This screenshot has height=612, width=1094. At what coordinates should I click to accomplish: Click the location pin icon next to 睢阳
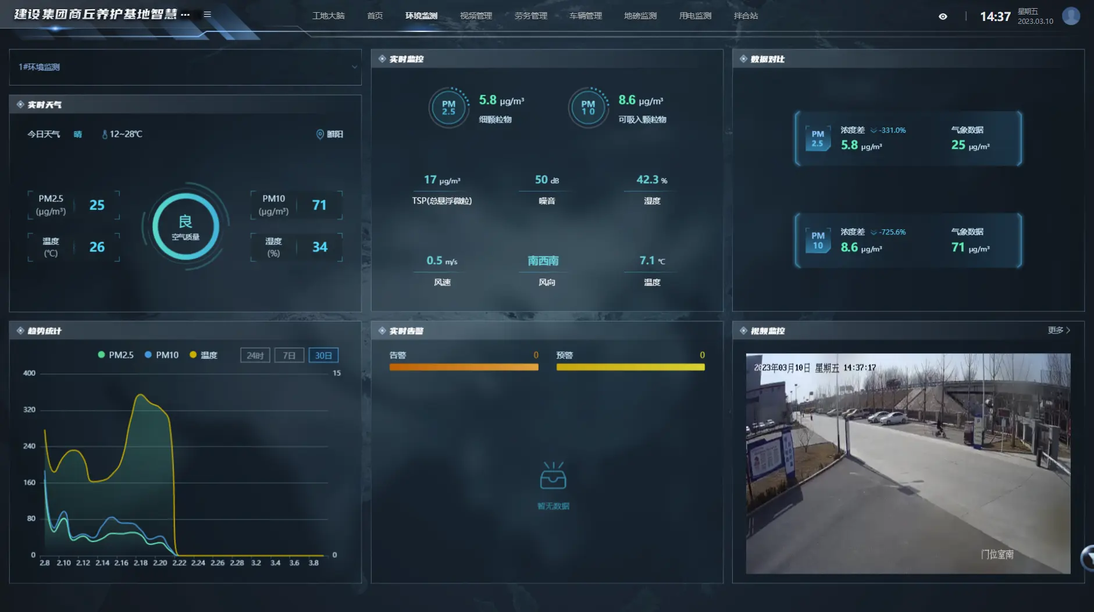(320, 134)
